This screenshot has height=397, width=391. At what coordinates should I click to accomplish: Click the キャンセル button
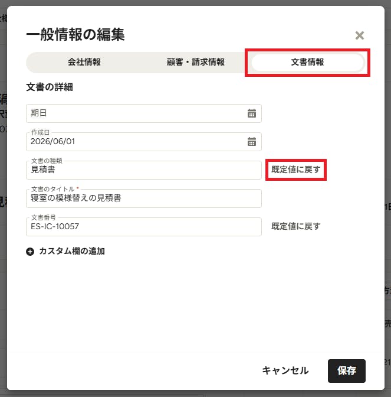click(x=285, y=370)
